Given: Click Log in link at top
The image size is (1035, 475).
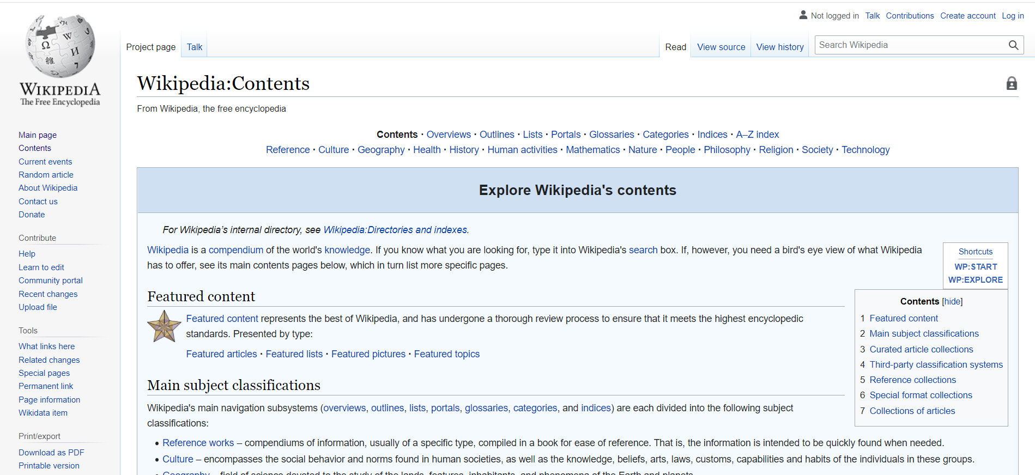Looking at the screenshot, I should pyautogui.click(x=1013, y=16).
